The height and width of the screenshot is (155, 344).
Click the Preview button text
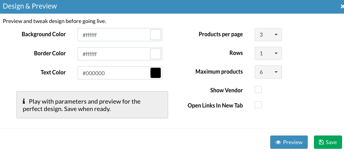point(293,142)
